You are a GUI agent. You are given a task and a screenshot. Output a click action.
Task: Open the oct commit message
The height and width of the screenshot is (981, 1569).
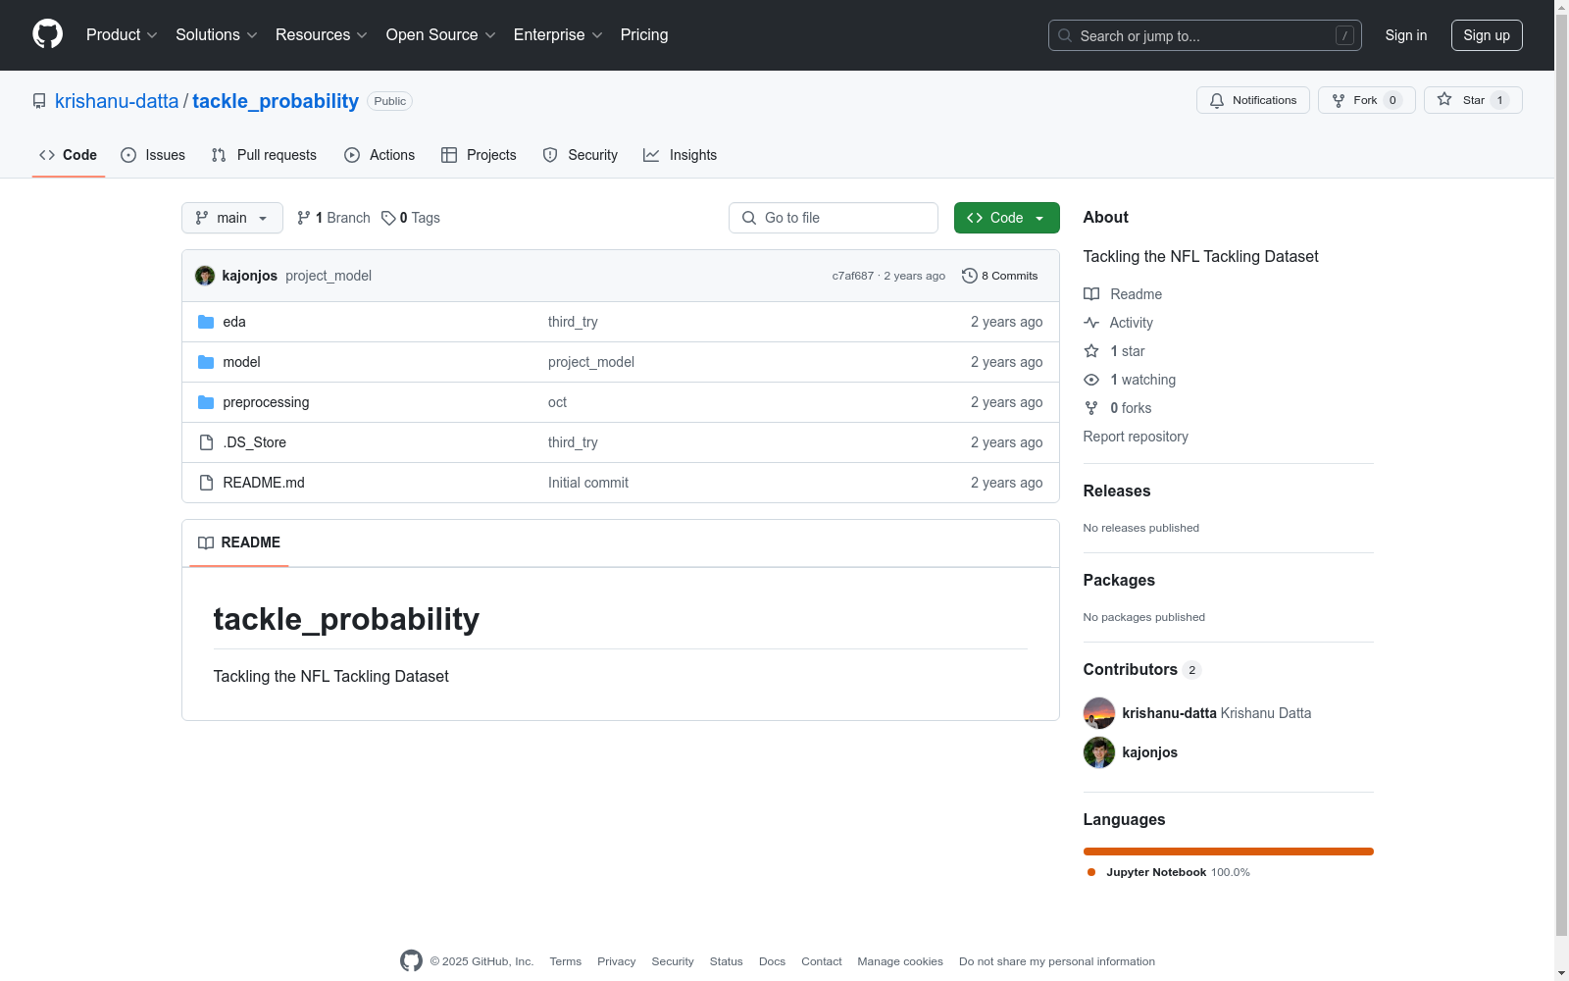tap(557, 402)
